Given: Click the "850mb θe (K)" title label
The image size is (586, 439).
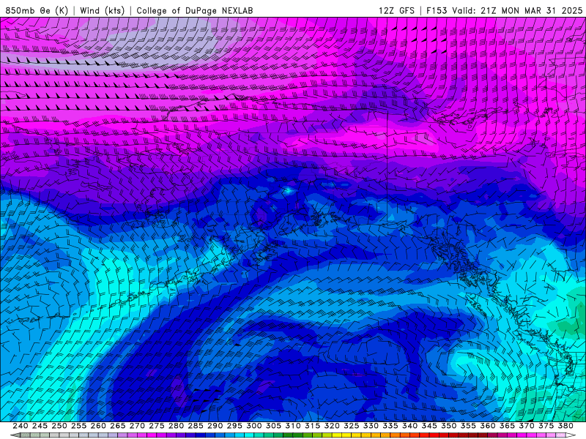Looking at the screenshot, I should point(37,10).
